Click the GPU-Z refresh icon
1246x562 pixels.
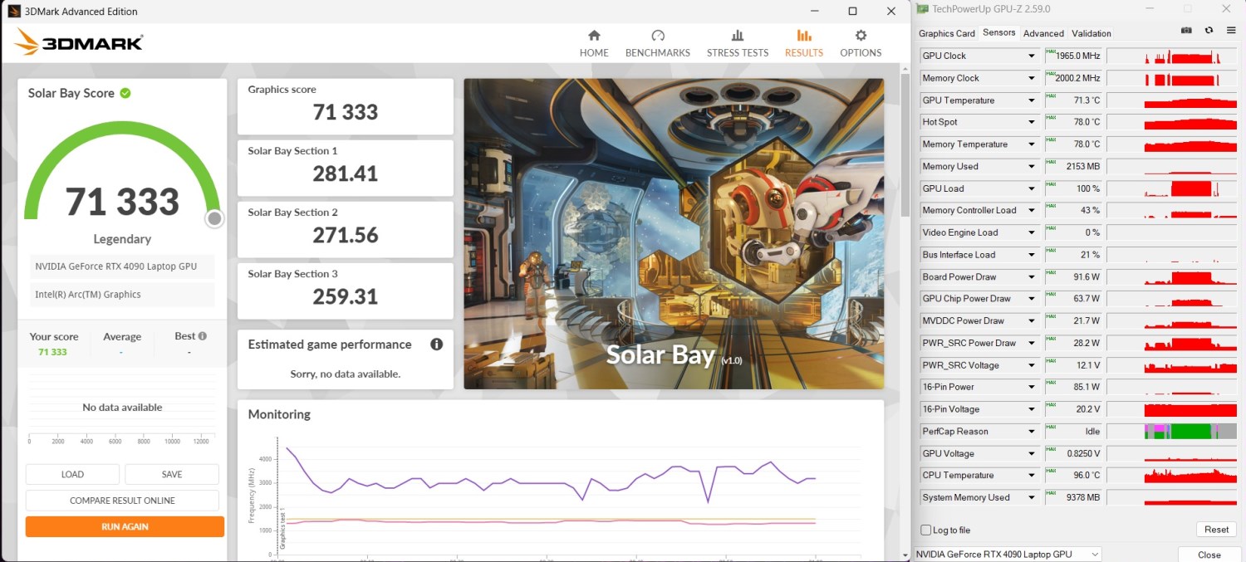point(1209,31)
